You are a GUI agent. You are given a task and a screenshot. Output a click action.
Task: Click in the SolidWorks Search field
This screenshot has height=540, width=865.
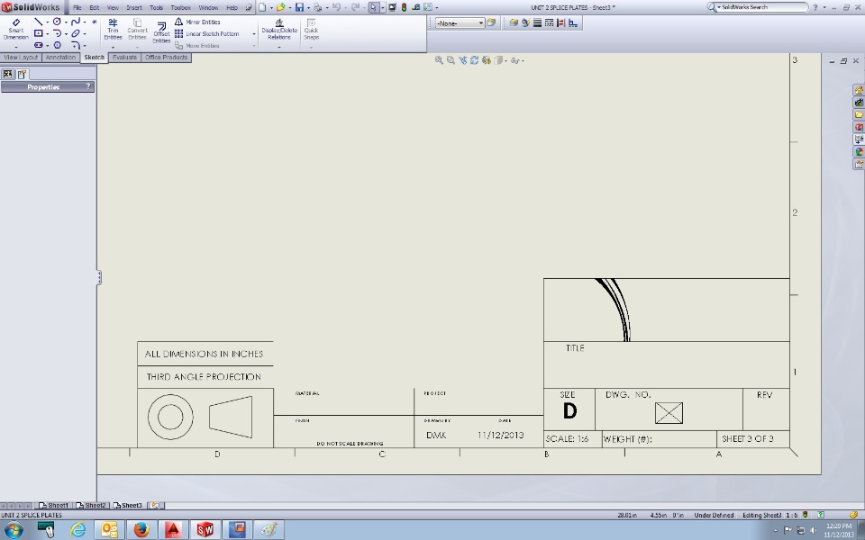pos(763,7)
